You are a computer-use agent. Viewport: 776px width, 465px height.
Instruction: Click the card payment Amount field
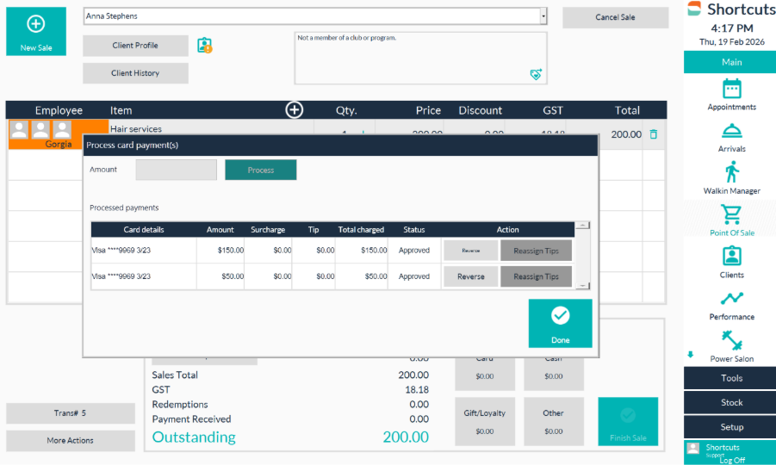(176, 170)
